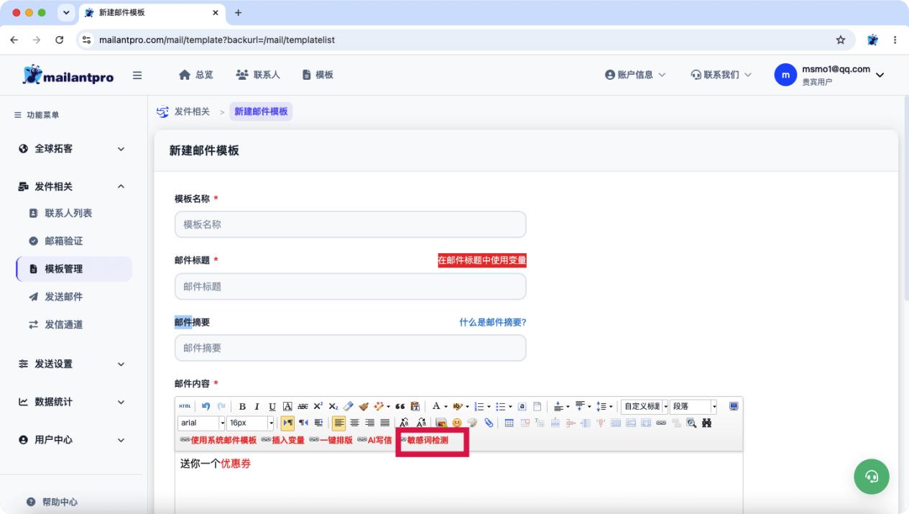Run 敏感词检测 sensitive word check
The height and width of the screenshot is (514, 909).
[424, 440]
